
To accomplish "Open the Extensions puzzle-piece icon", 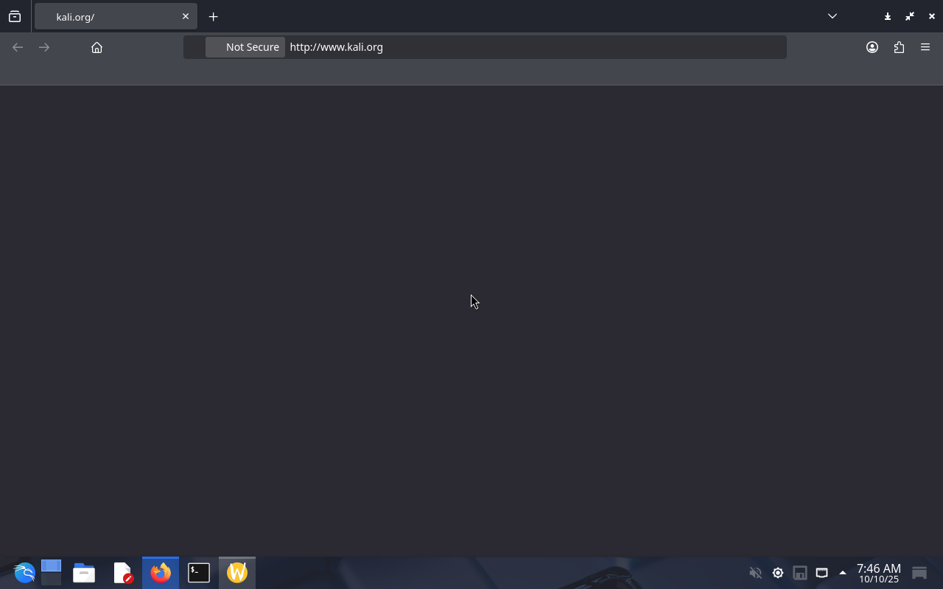I will (x=899, y=47).
